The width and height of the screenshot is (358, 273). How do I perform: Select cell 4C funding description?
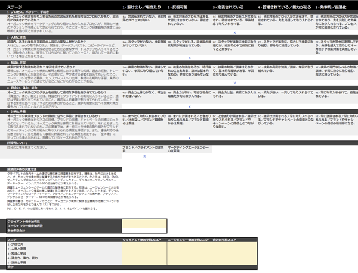(234, 94)
